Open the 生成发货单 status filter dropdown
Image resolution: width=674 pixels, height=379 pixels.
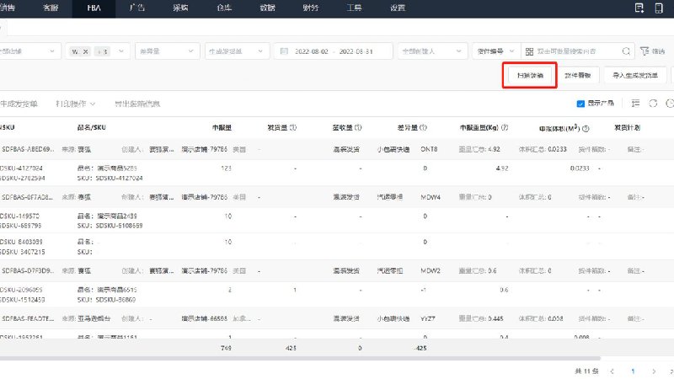coord(237,51)
